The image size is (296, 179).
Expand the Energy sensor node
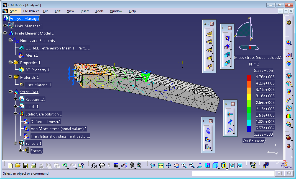click(21, 151)
